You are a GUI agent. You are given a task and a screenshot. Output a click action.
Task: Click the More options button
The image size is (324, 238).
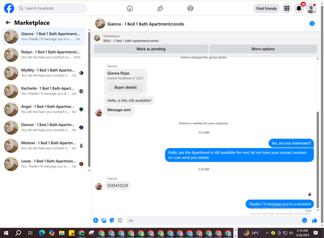point(263,49)
